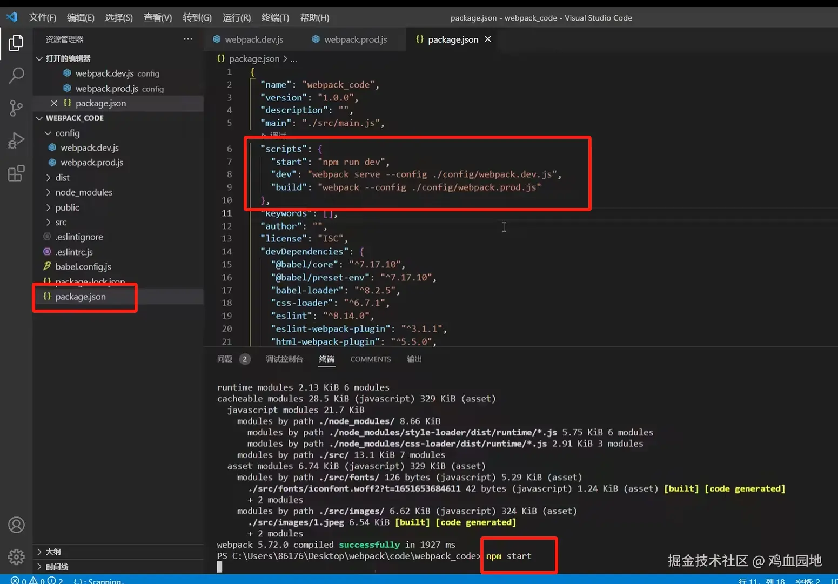Click the errors and warnings status indicator
This screenshot has height=584, width=838.
[36, 581]
